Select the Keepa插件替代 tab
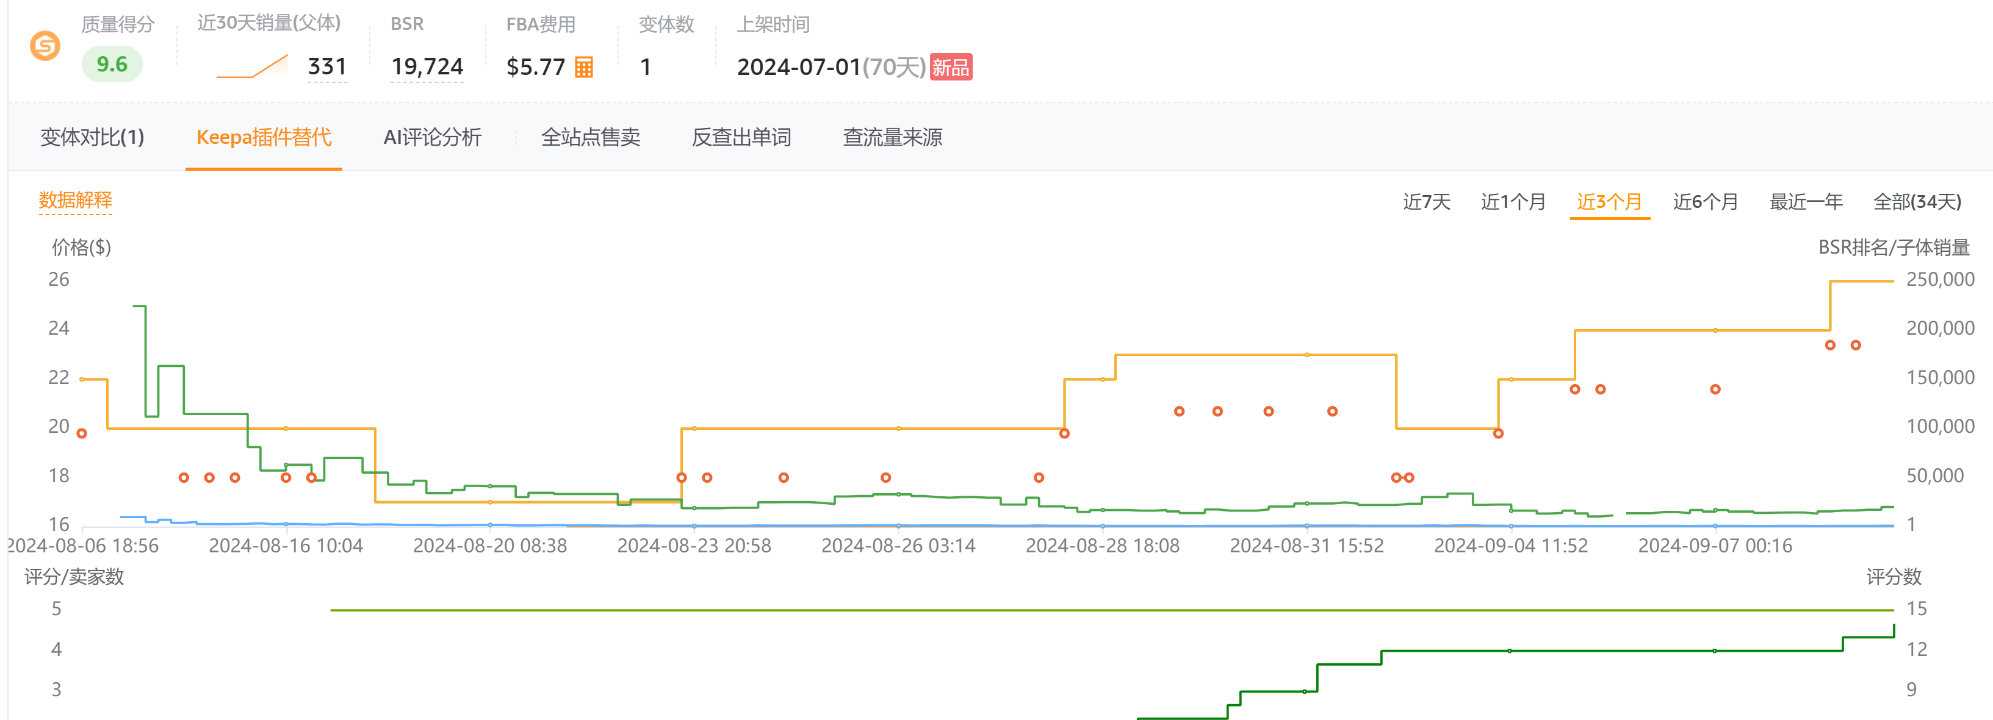This screenshot has height=720, width=1993. click(264, 138)
